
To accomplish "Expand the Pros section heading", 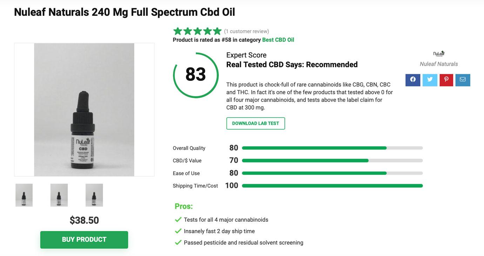I will tap(183, 206).
